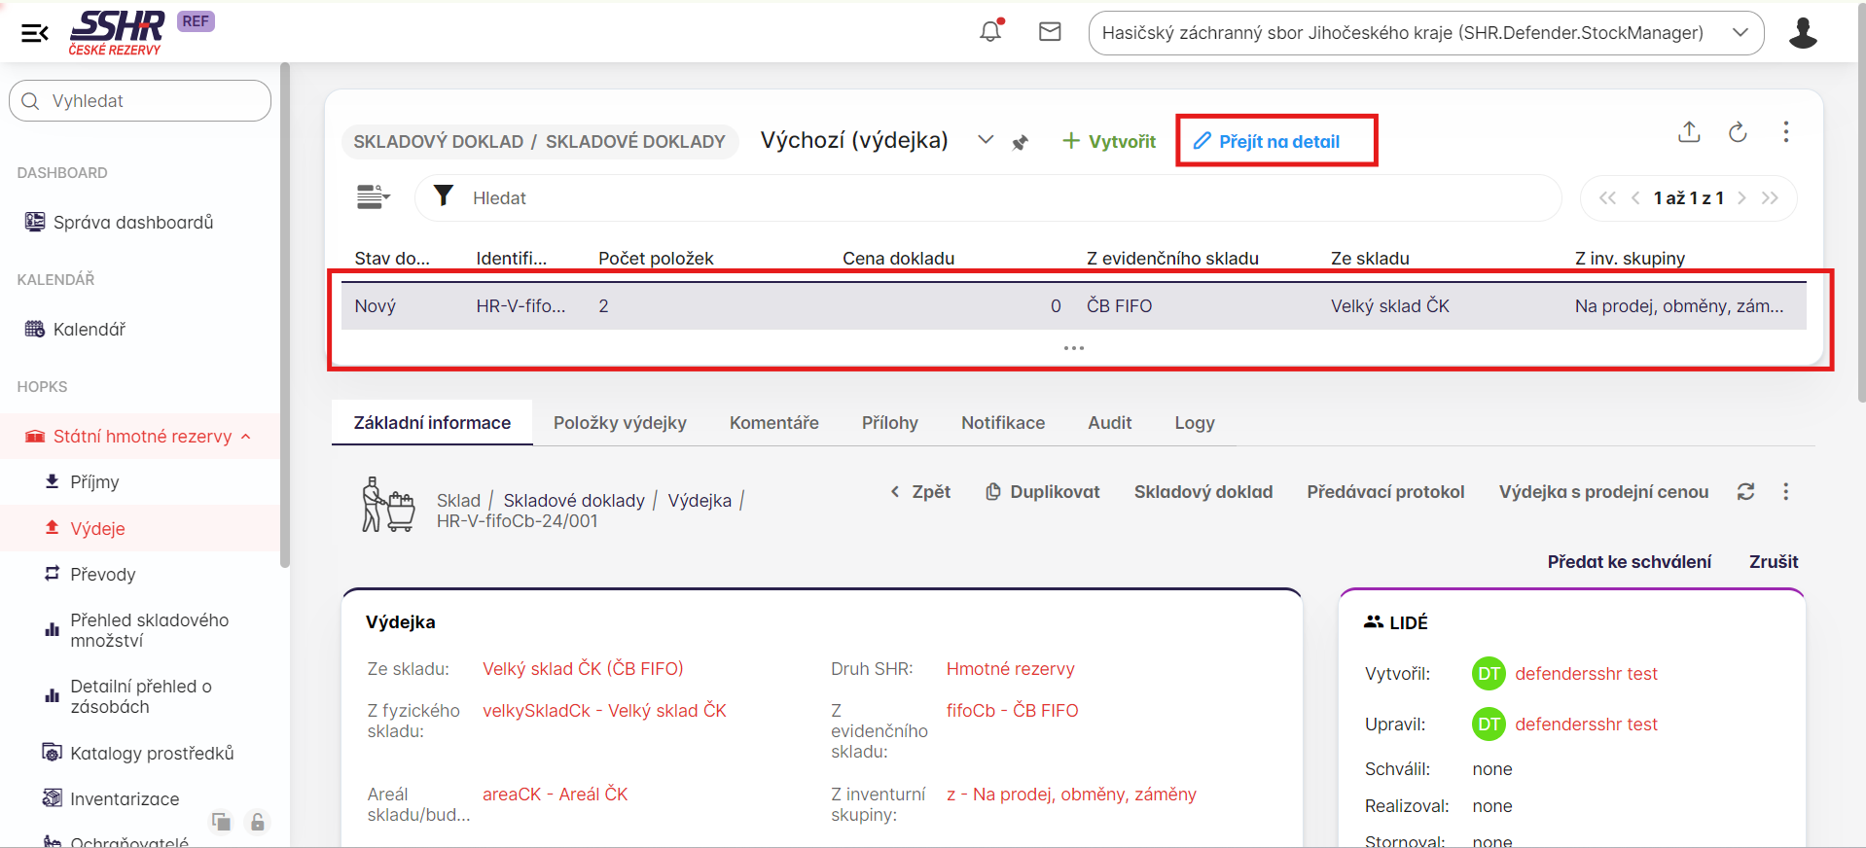Image resolution: width=1866 pixels, height=848 pixels.
Task: Open the messages envelope icon
Action: [x=1050, y=32]
